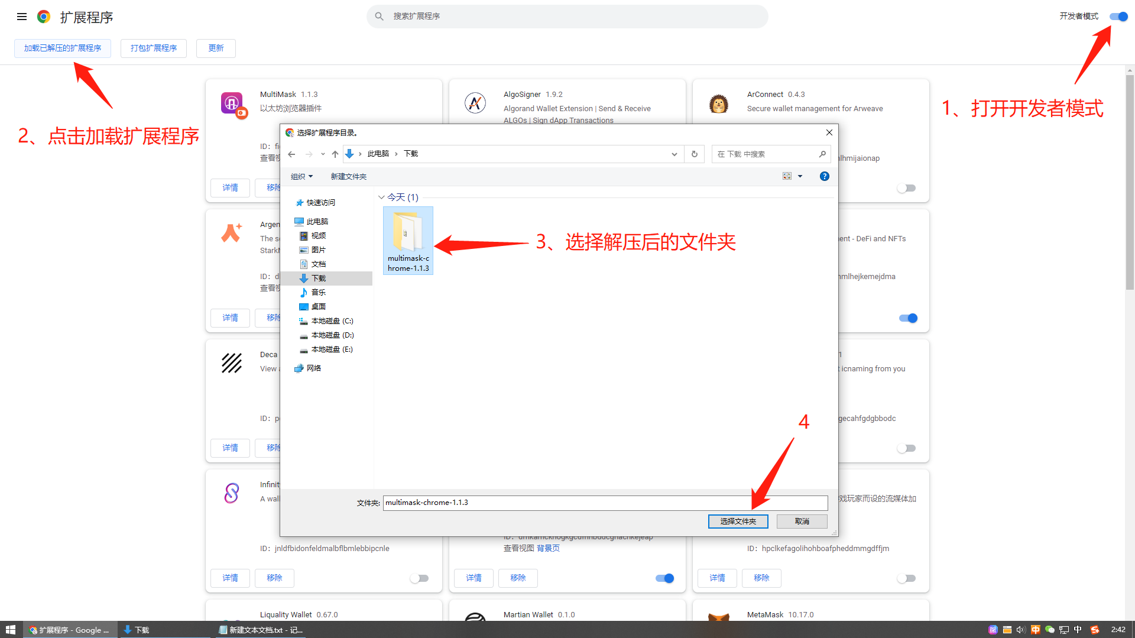Open recent locations dropdown arrow

click(323, 154)
